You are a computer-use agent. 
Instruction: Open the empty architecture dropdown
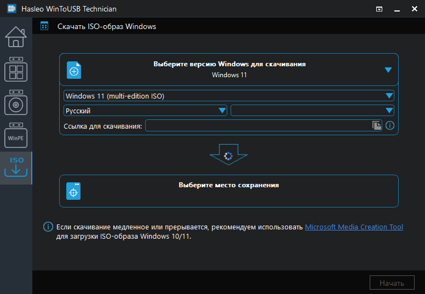click(x=312, y=111)
